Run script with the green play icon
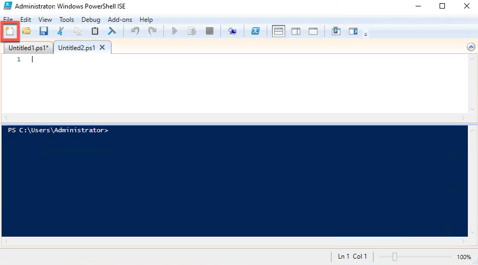 (174, 31)
